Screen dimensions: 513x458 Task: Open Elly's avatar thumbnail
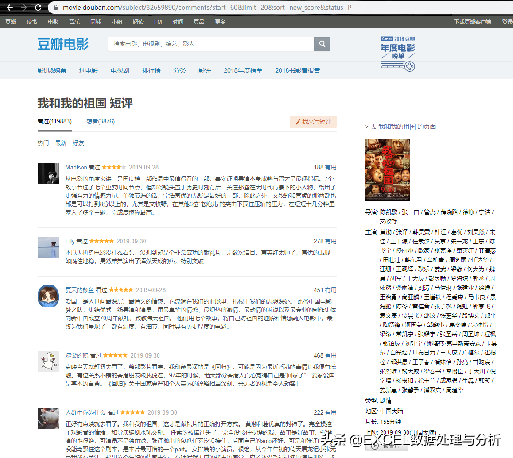(x=48, y=247)
